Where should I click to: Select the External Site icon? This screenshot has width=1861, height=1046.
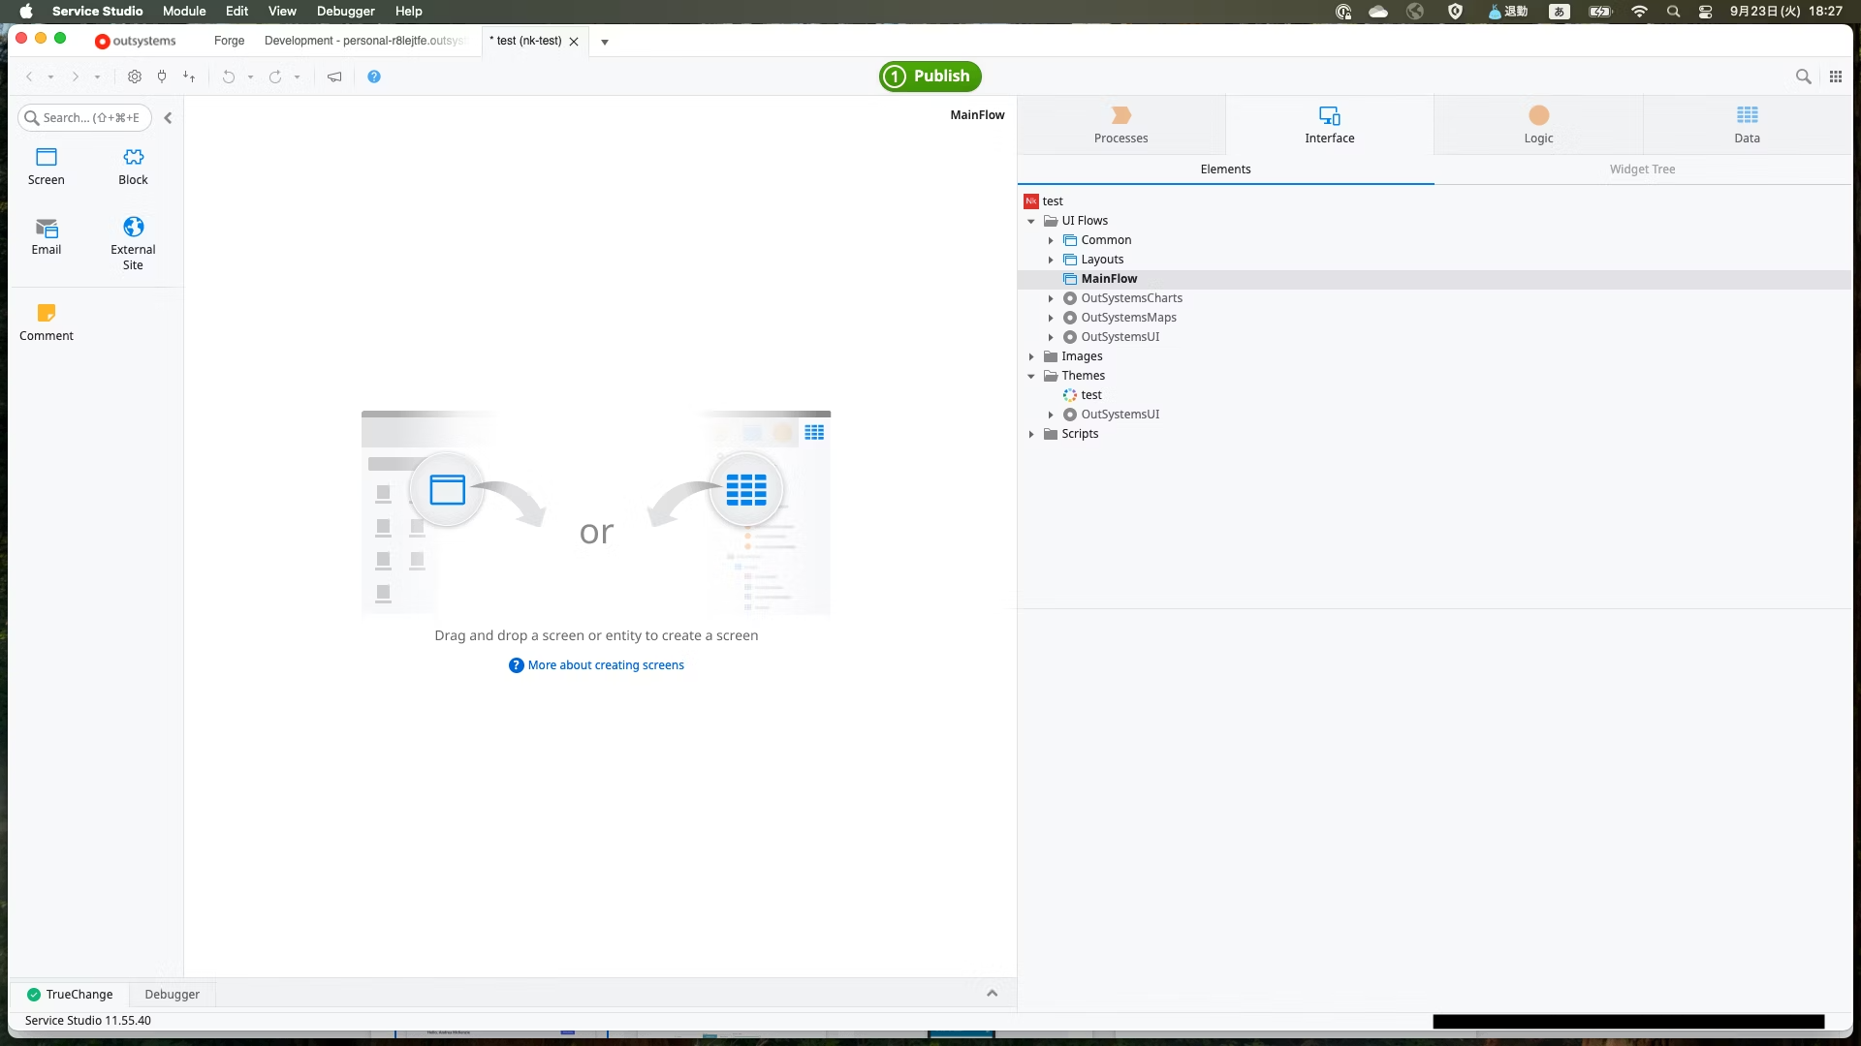coord(133,228)
